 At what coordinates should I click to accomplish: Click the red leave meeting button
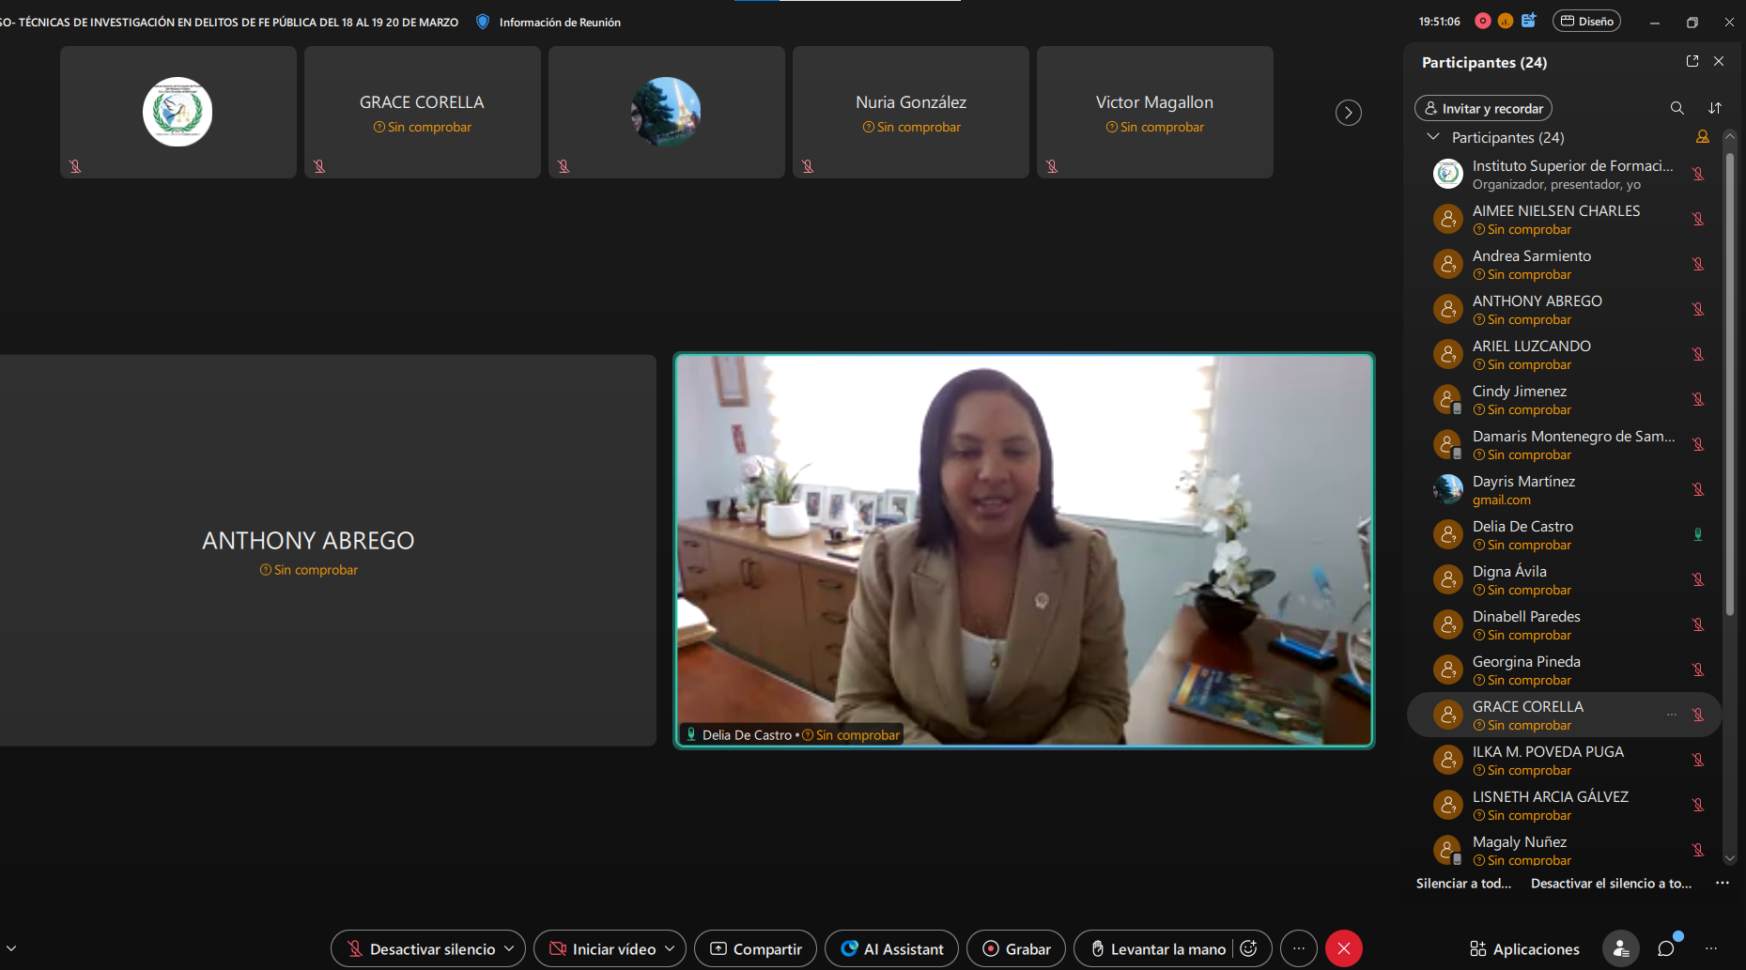point(1343,948)
